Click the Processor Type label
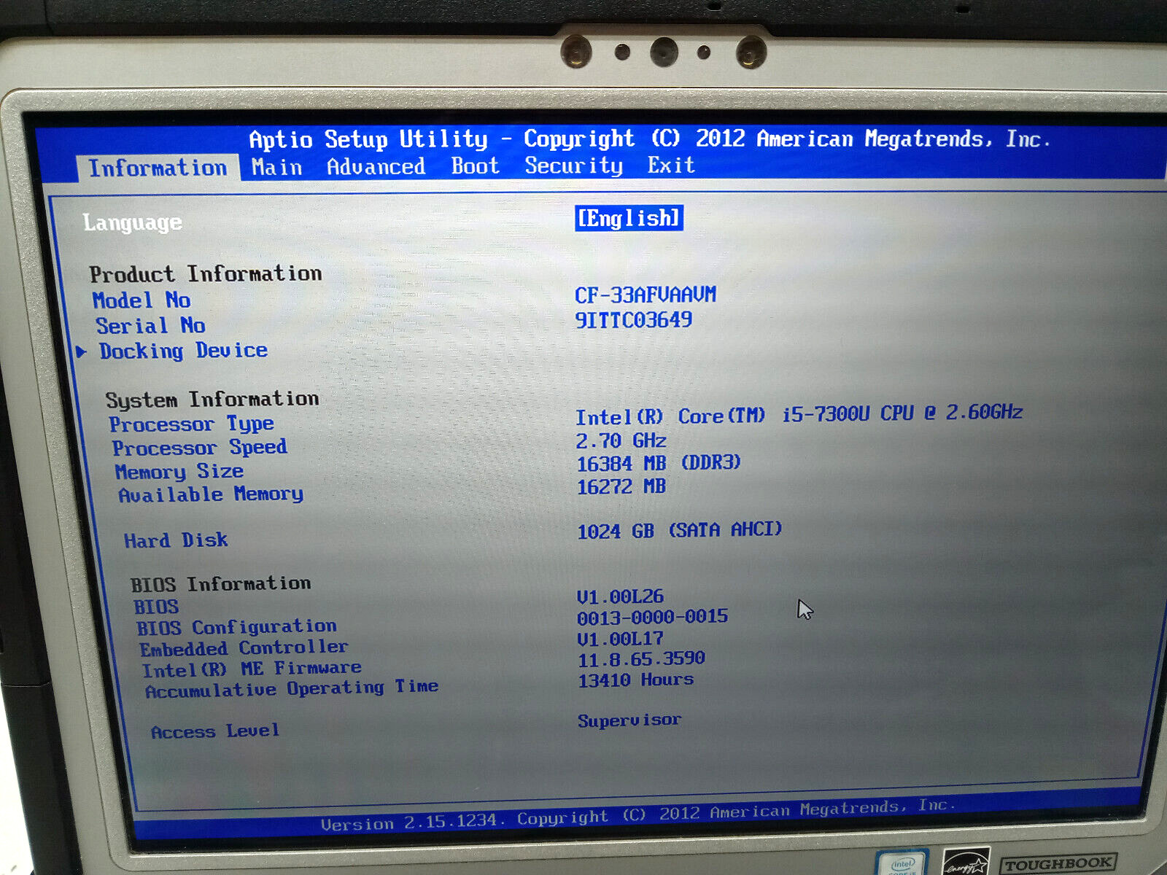The width and height of the screenshot is (1167, 875). [192, 424]
